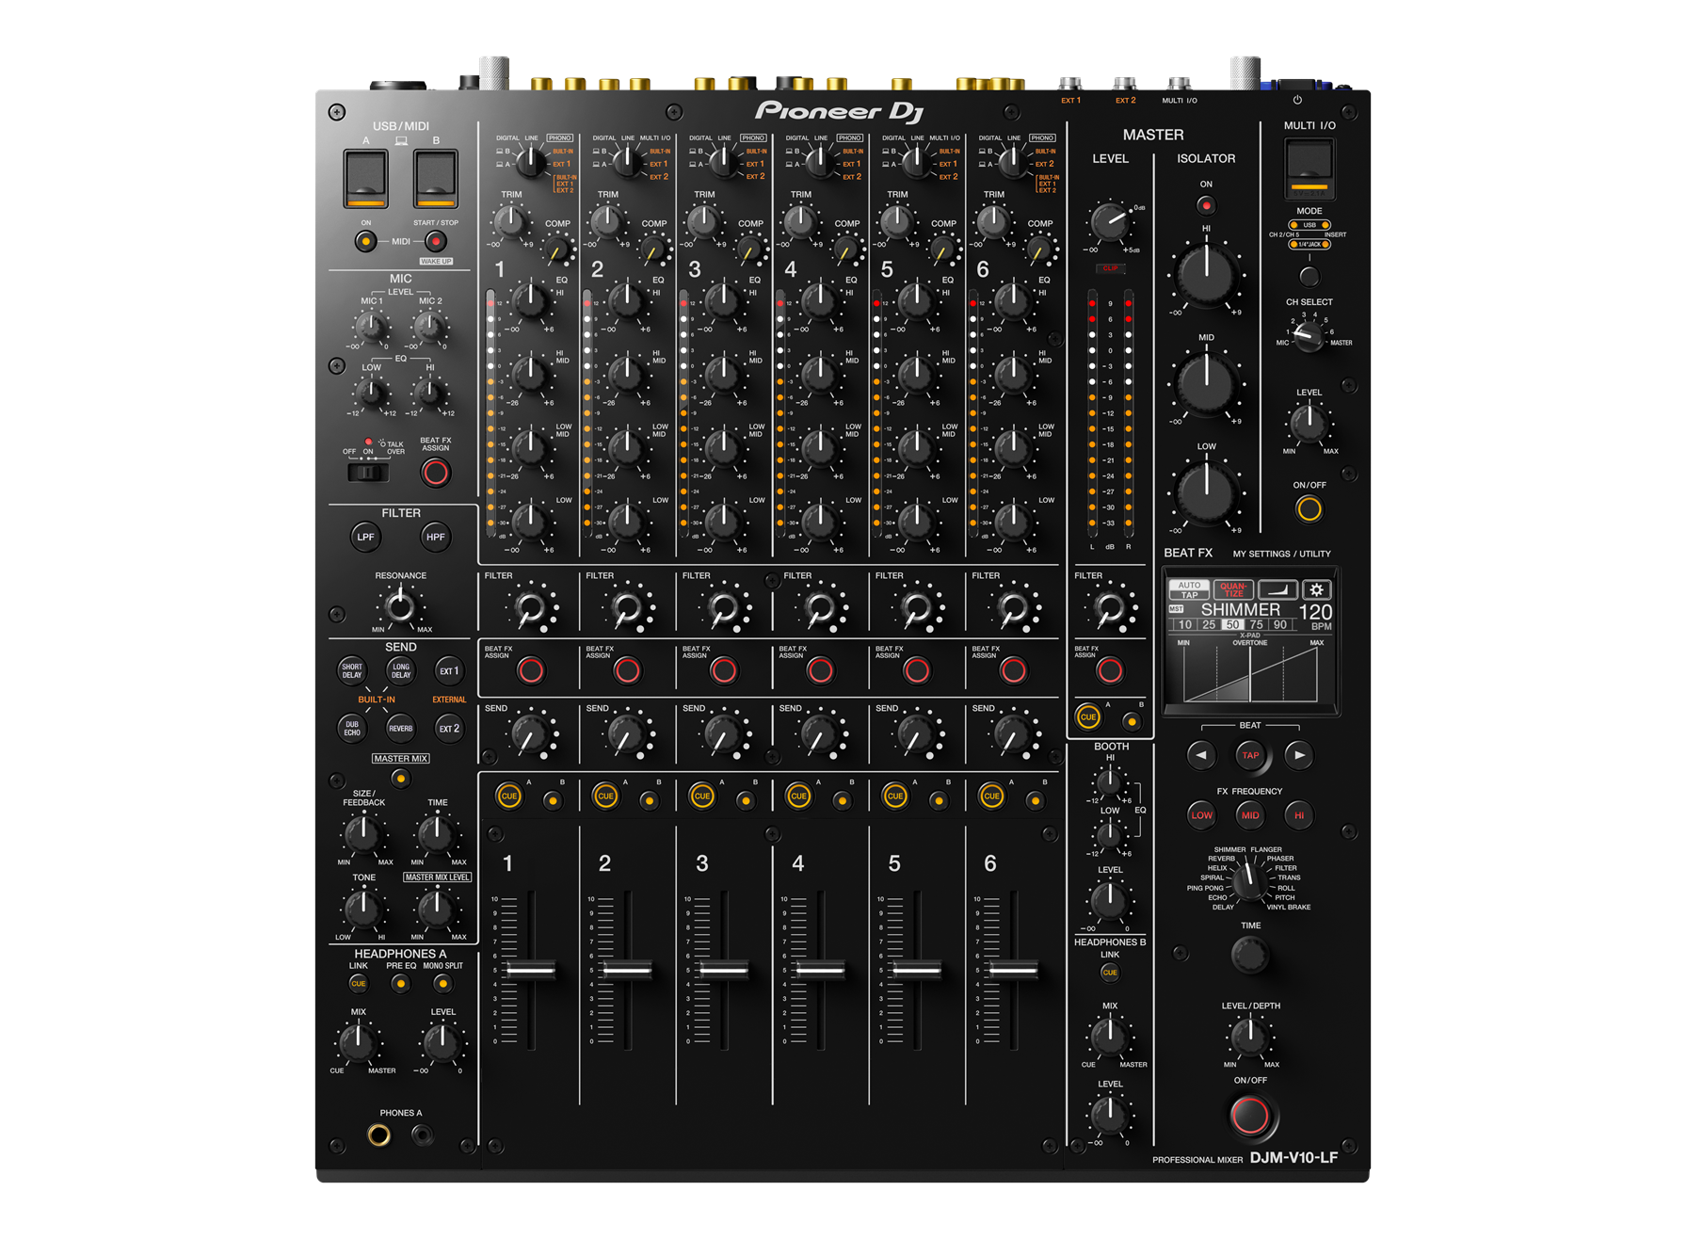Select the MID button under FX FREQUENCY
1687x1239 pixels.
(1250, 815)
